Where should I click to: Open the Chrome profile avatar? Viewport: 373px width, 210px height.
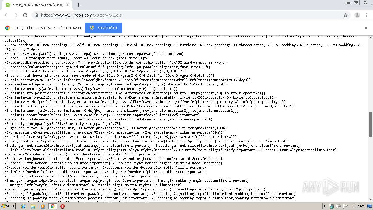pos(357,15)
